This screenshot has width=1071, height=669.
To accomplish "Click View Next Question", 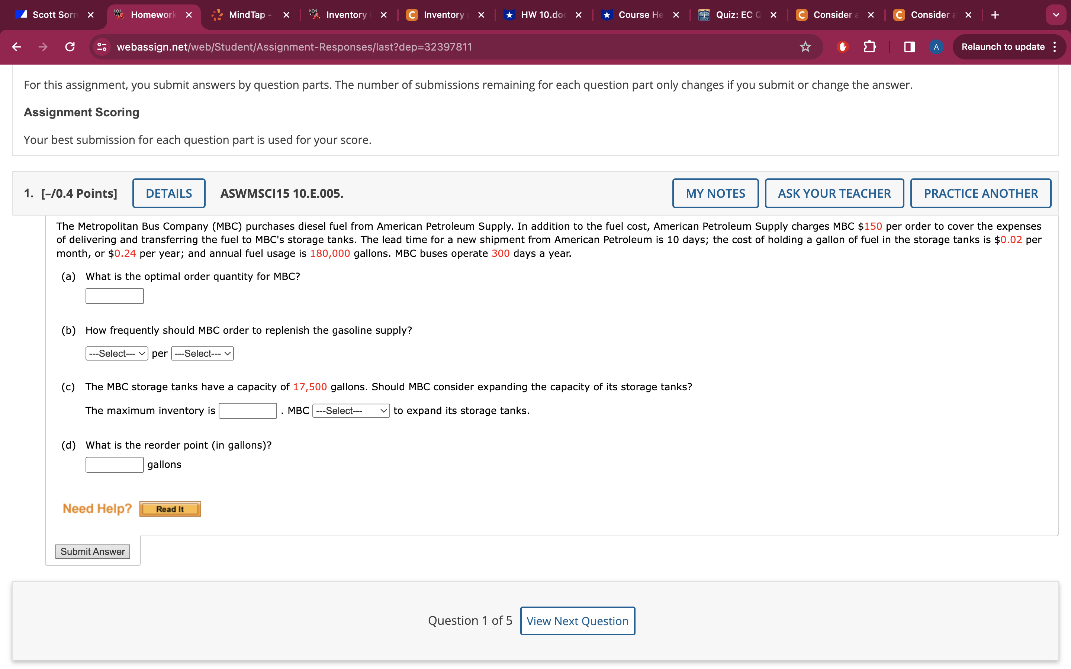I will (577, 621).
